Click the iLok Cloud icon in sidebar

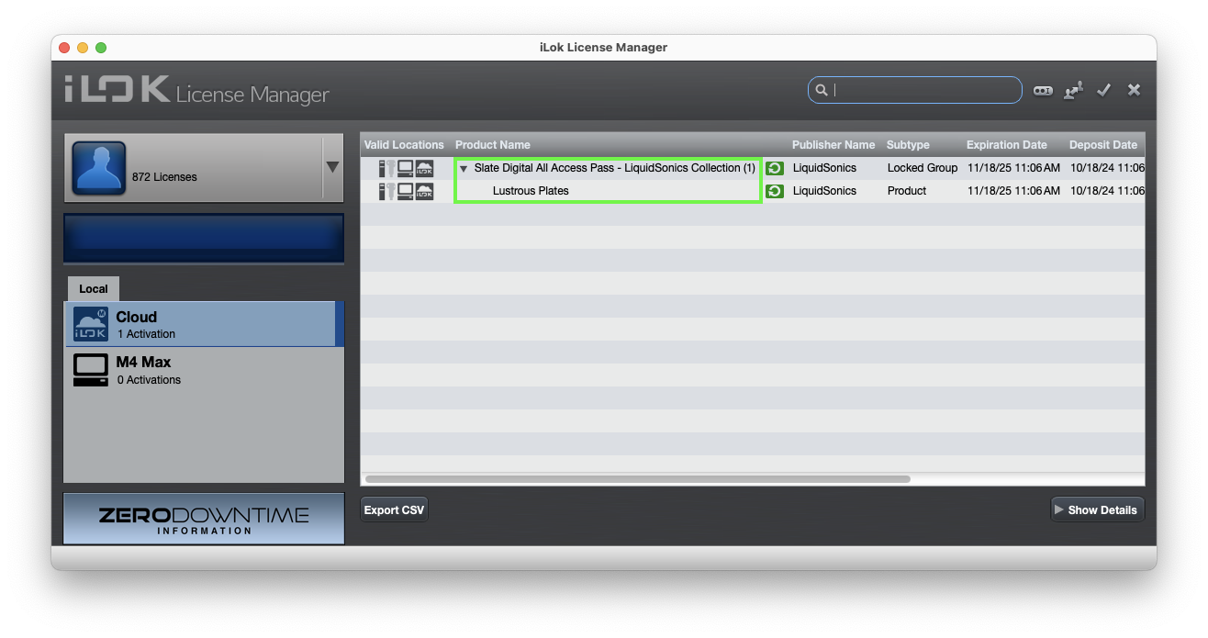click(x=91, y=324)
